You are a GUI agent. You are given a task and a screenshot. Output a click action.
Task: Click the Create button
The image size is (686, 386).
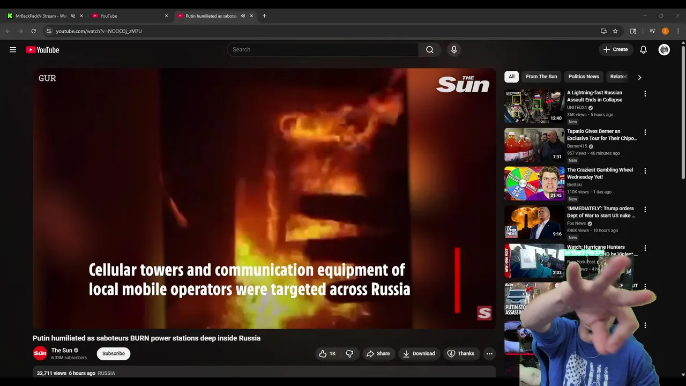pyautogui.click(x=615, y=49)
